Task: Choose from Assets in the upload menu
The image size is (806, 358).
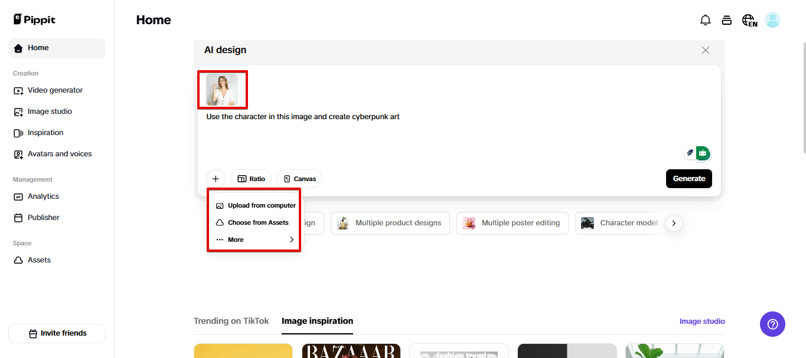Action: click(257, 222)
